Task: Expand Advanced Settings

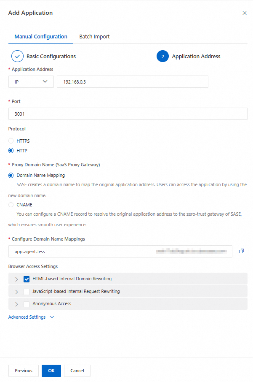Action: point(31,317)
